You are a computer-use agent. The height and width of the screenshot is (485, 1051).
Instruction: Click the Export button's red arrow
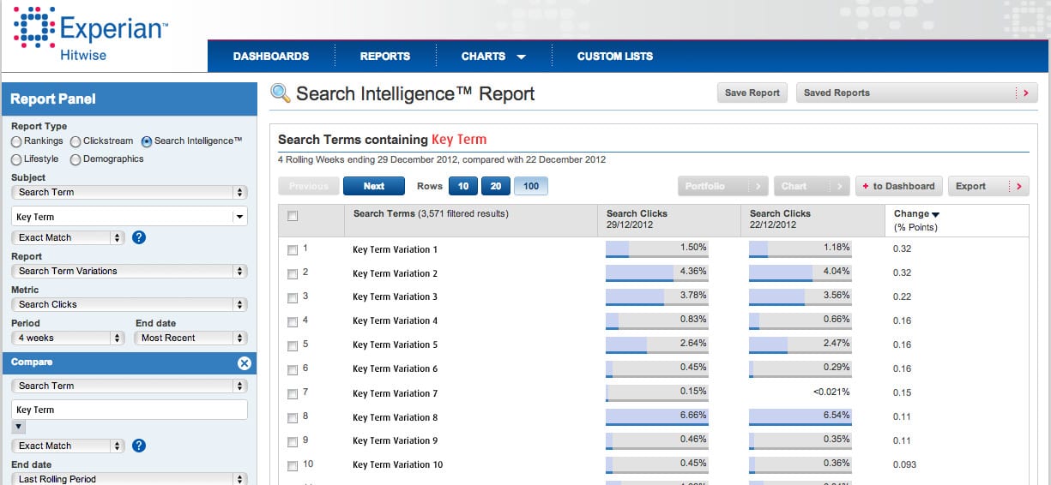(x=1018, y=186)
